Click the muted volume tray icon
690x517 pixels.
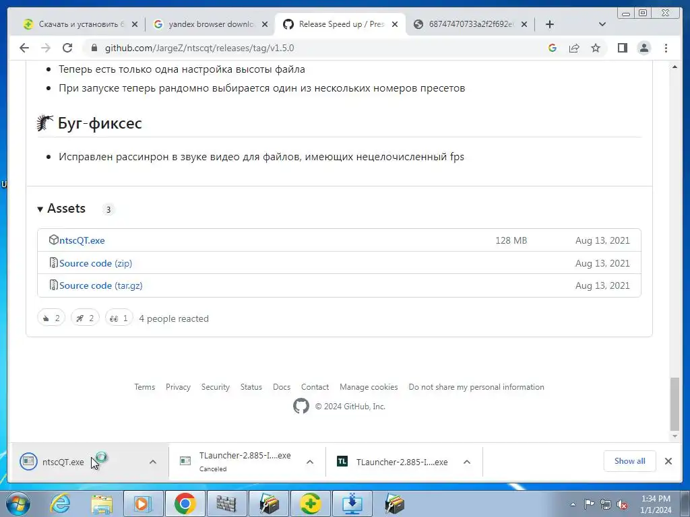point(622,505)
